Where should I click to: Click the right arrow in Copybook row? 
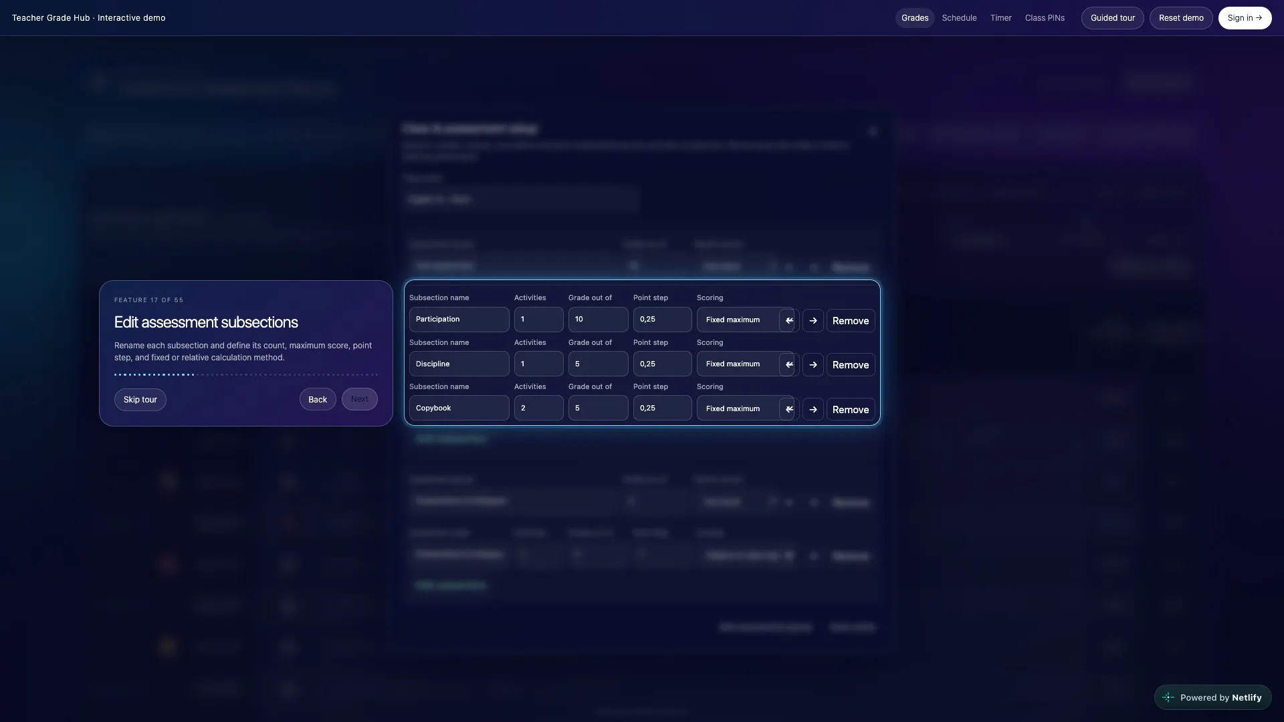point(813,409)
